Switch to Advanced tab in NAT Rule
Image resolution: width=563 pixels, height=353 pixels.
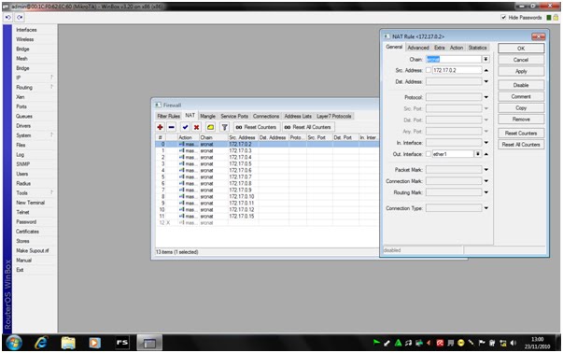418,48
